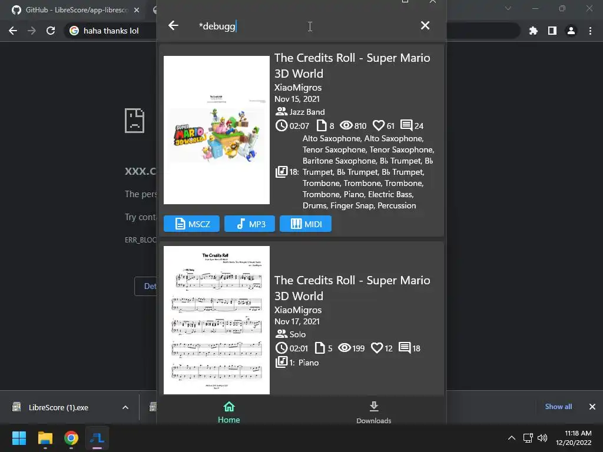Click the pages icon showing 8
The image size is (603, 452).
321,126
